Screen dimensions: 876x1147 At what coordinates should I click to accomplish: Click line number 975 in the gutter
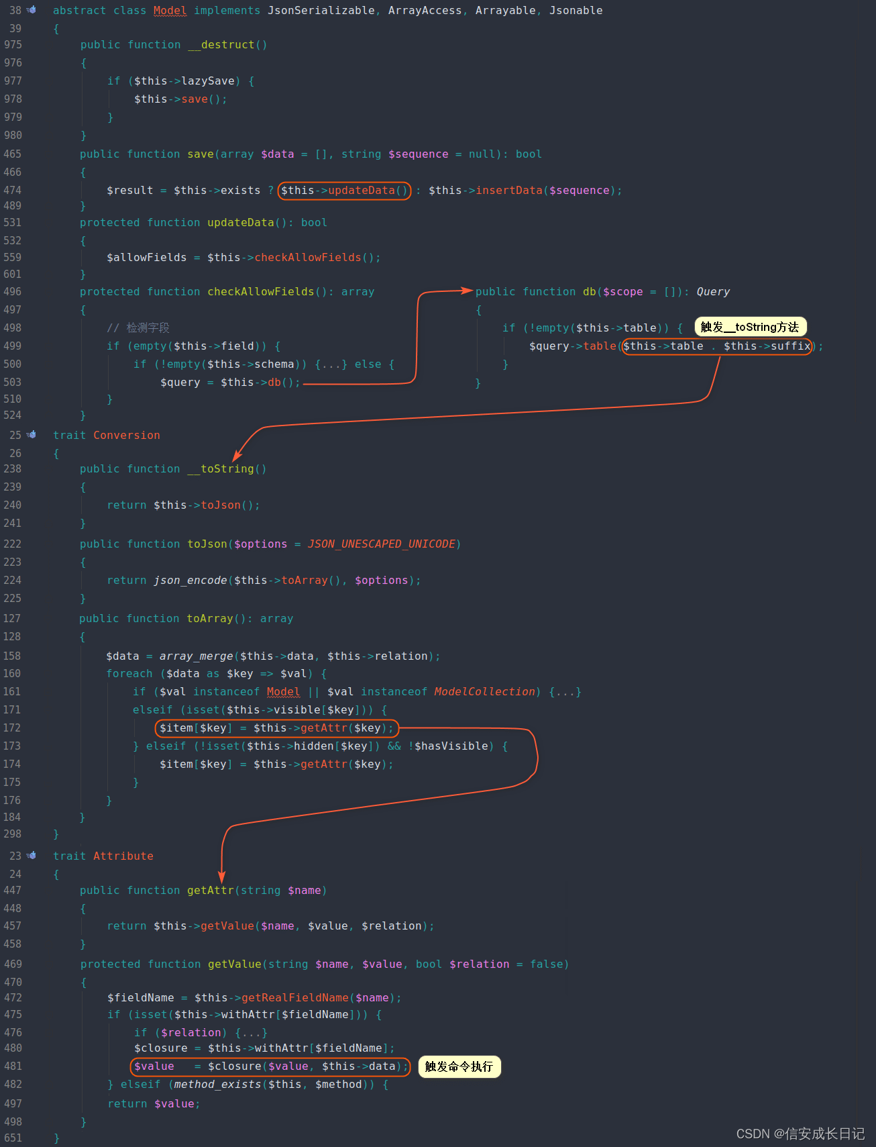13,45
